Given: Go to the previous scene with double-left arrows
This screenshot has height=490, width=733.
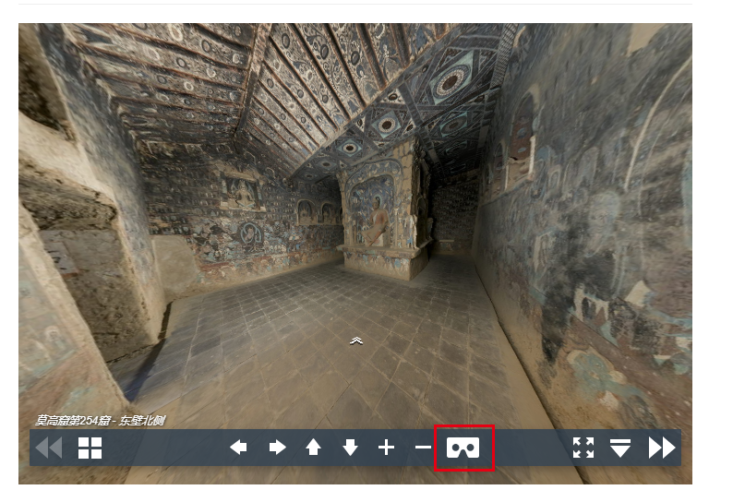Looking at the screenshot, I should 49,448.
